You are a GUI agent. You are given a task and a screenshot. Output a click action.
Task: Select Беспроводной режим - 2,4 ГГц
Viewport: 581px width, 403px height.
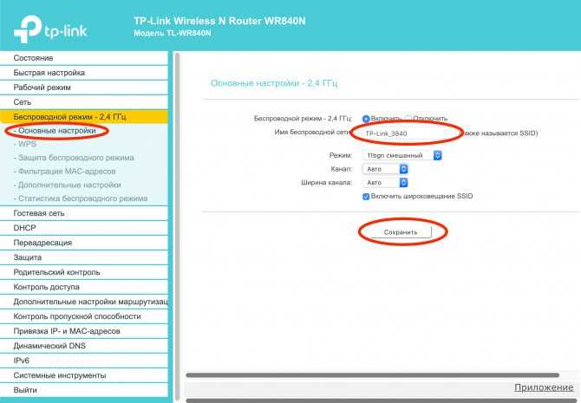[84, 117]
